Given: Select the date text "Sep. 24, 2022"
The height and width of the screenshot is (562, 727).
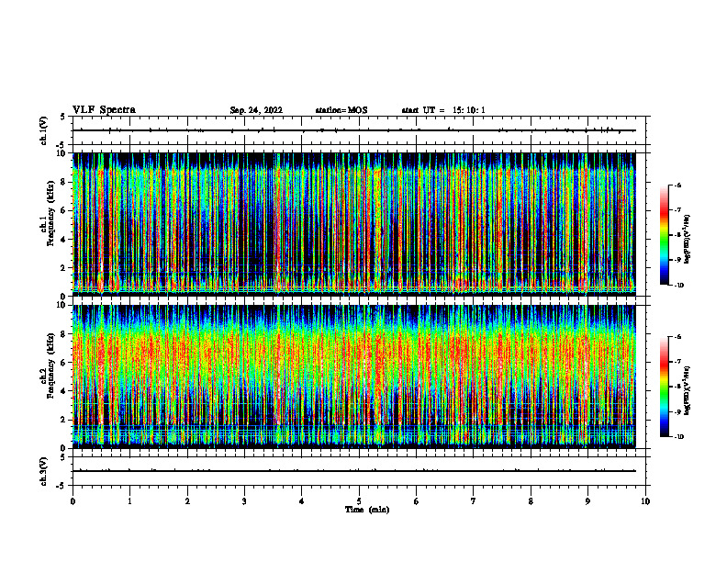Looking at the screenshot, I should pyautogui.click(x=256, y=110).
